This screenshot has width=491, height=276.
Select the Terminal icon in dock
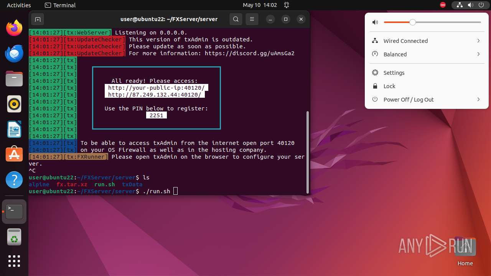14,211
